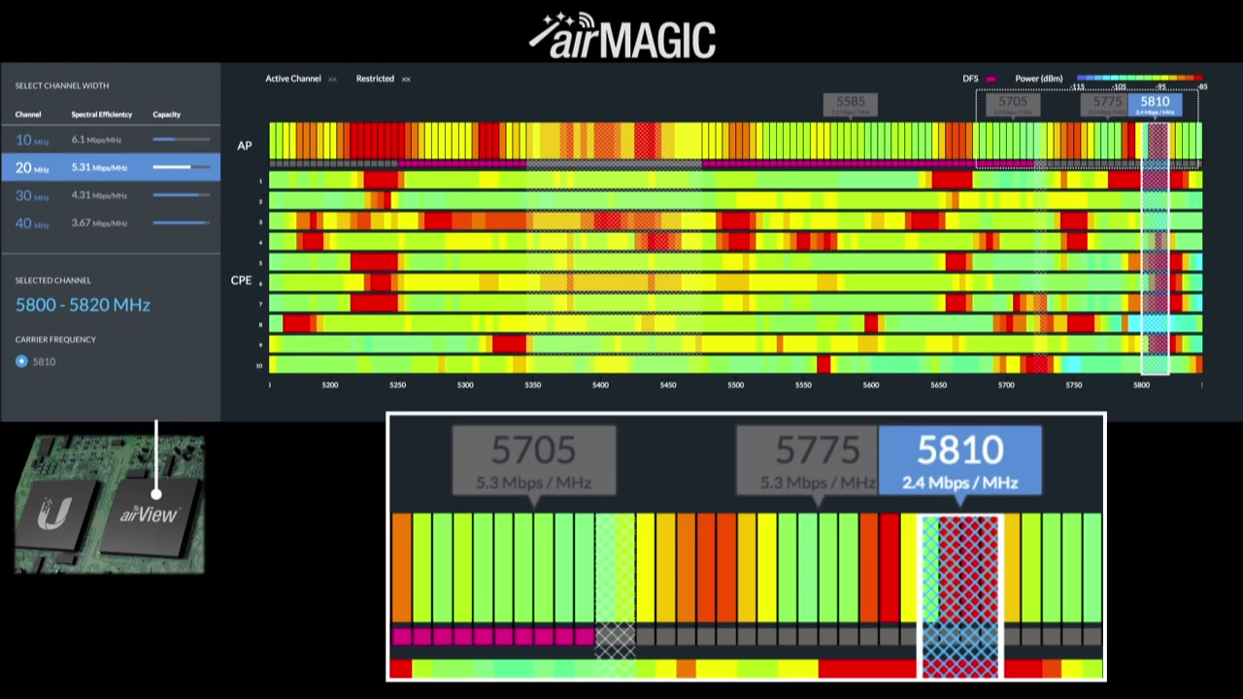Click the 10 MHz capacity bar
Screen dimensions: 1243x699
(x=180, y=140)
